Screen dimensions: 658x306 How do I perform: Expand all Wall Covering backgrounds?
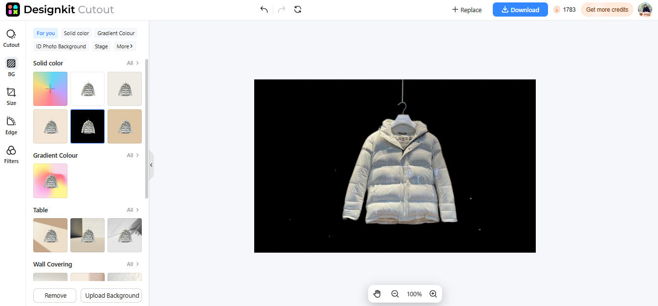(x=133, y=264)
